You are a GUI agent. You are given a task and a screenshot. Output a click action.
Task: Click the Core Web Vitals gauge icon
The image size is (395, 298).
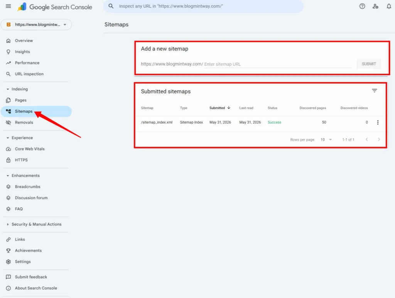click(x=8, y=149)
